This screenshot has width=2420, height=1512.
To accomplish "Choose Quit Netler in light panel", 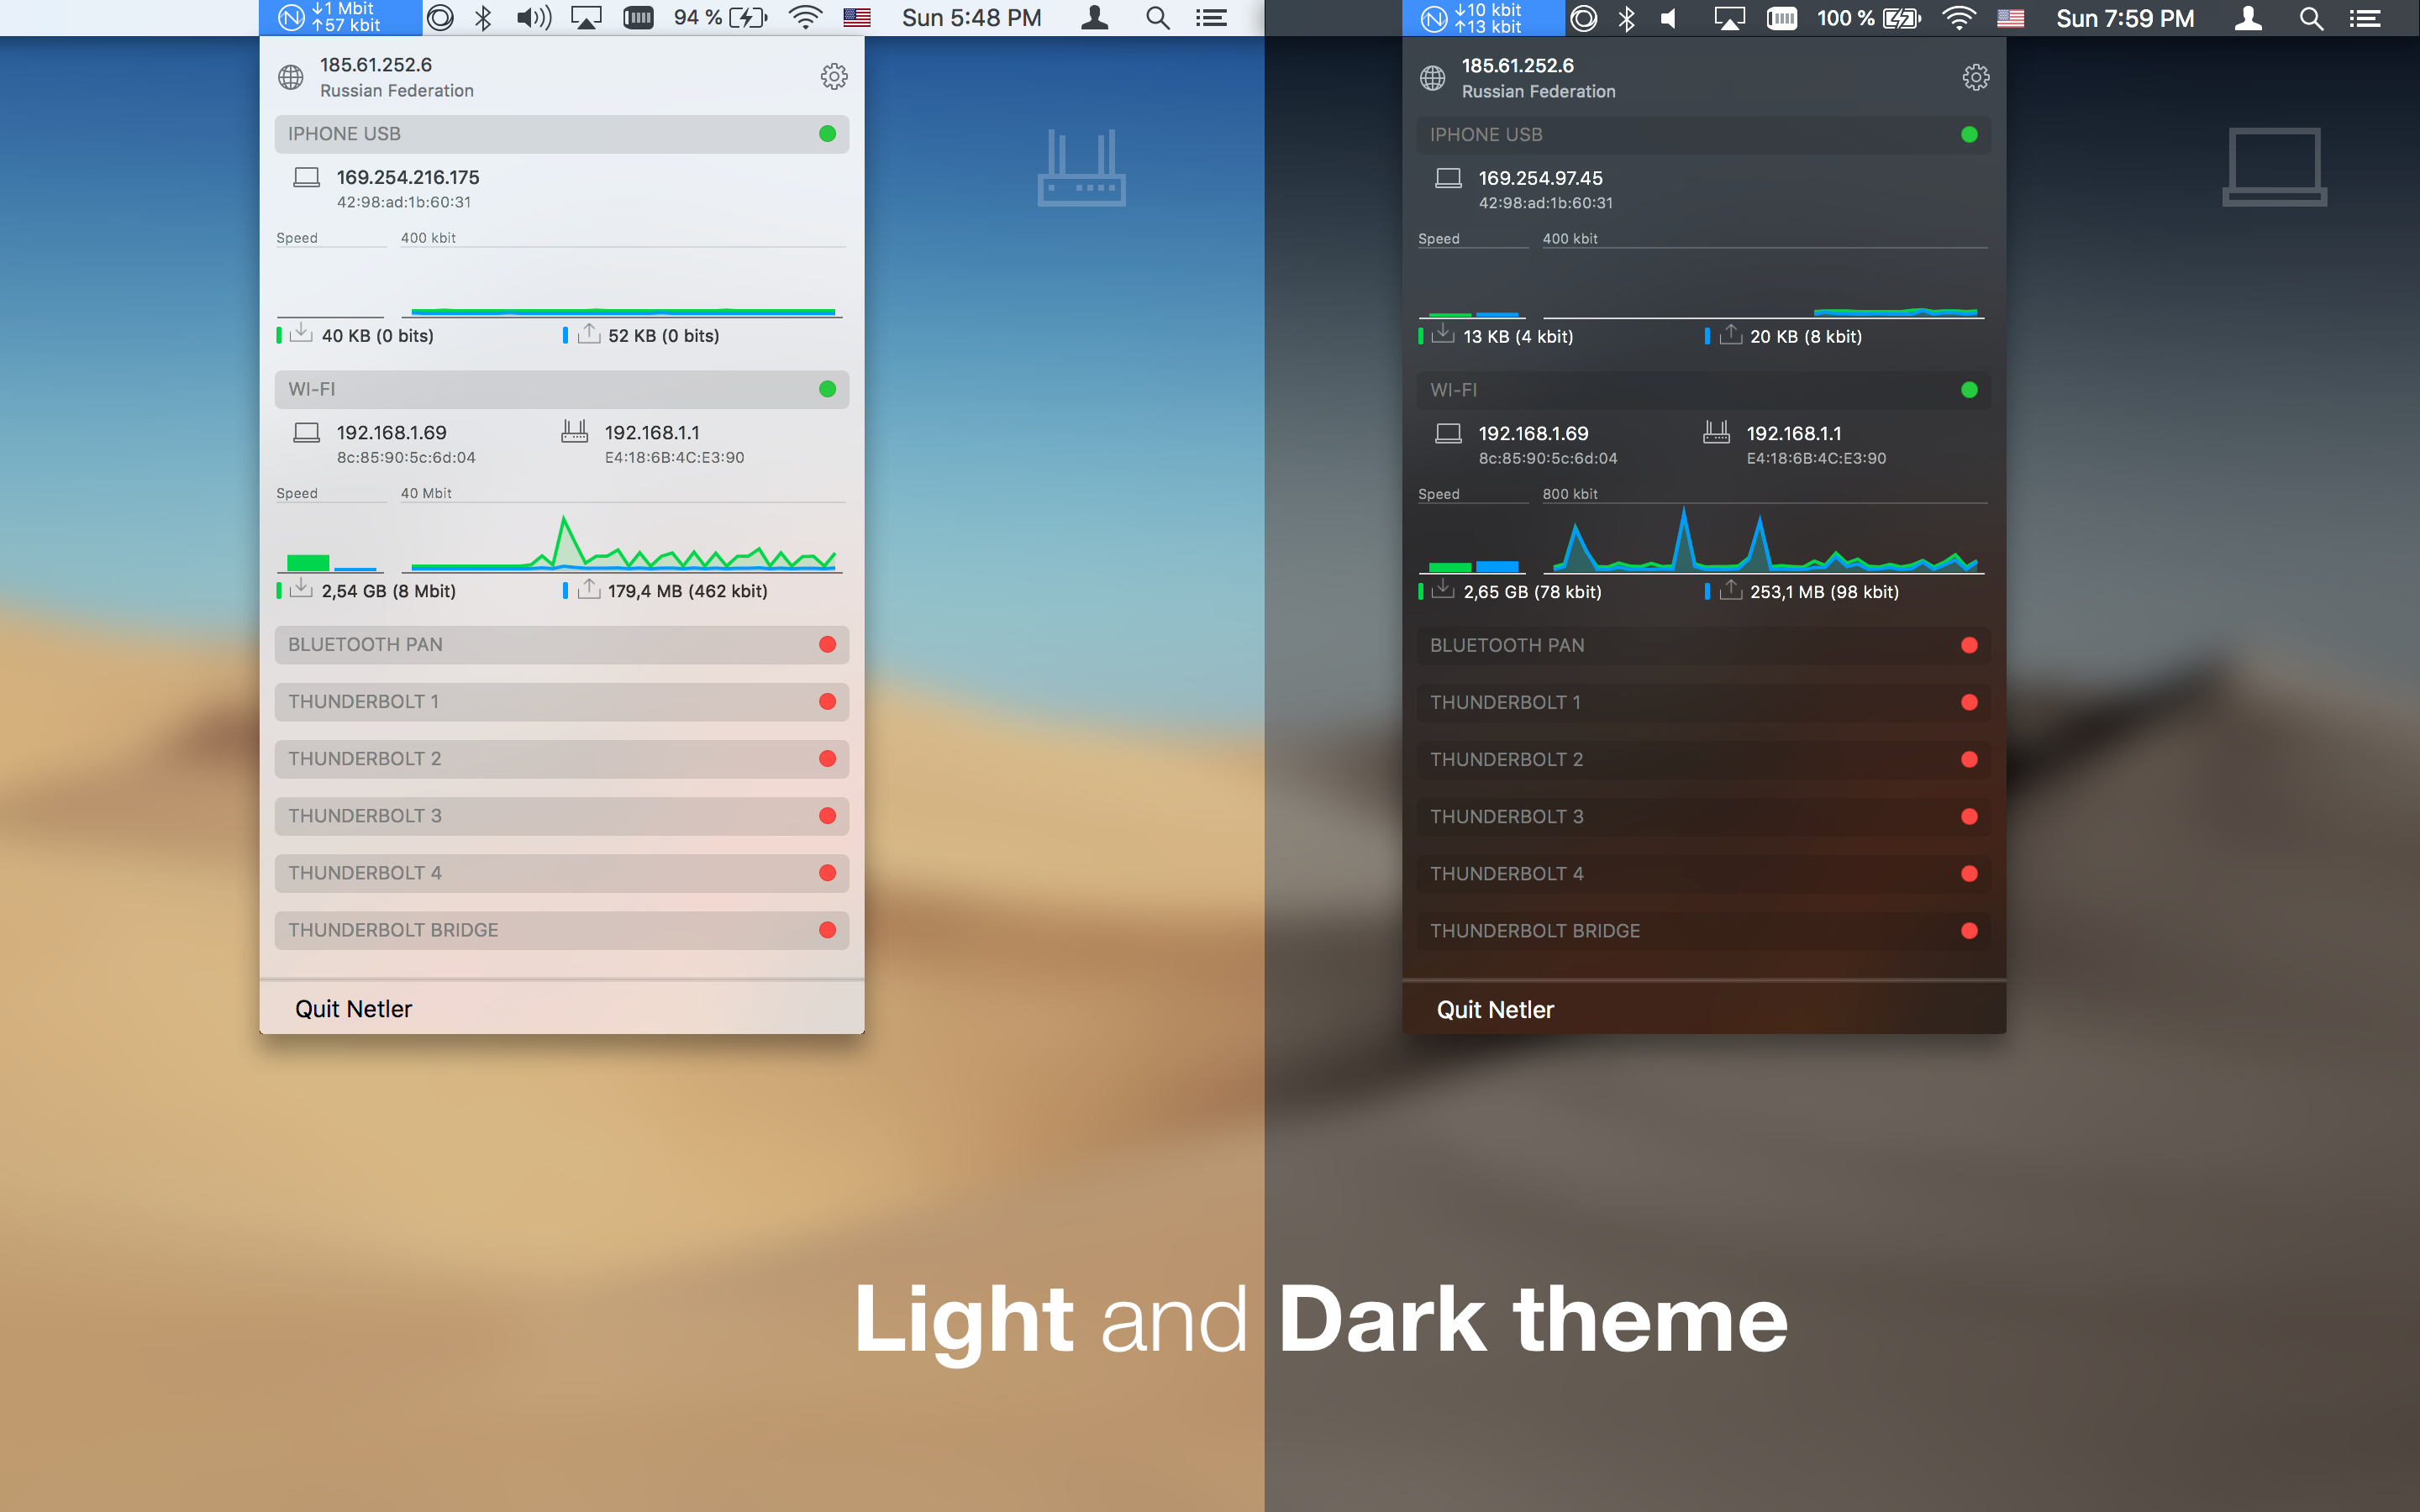I will (x=562, y=1008).
